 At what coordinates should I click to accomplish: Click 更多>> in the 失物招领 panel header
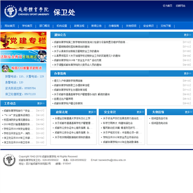189,112
